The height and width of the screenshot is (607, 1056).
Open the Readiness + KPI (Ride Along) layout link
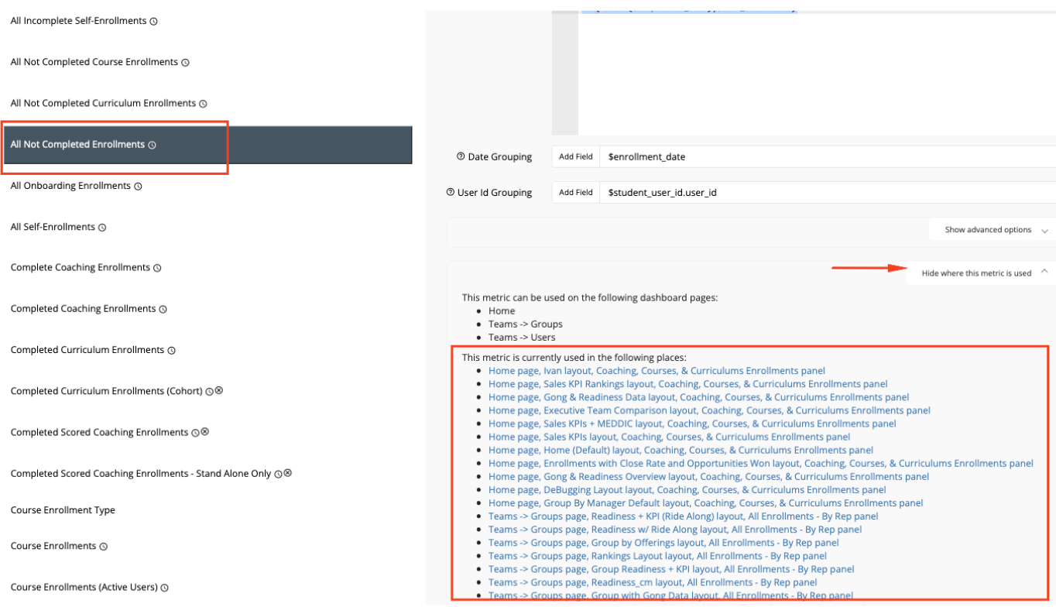(x=683, y=516)
